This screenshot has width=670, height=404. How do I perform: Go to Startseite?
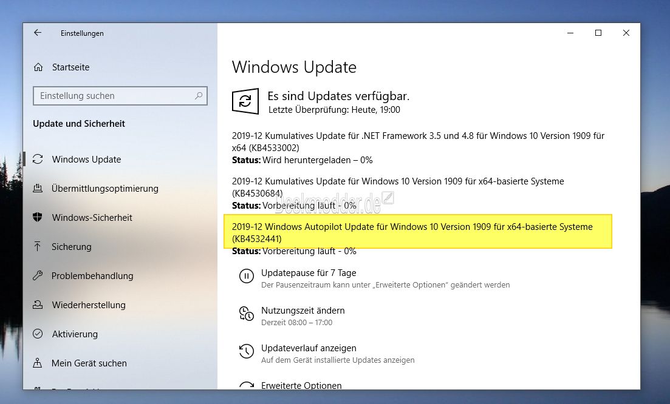pos(70,67)
